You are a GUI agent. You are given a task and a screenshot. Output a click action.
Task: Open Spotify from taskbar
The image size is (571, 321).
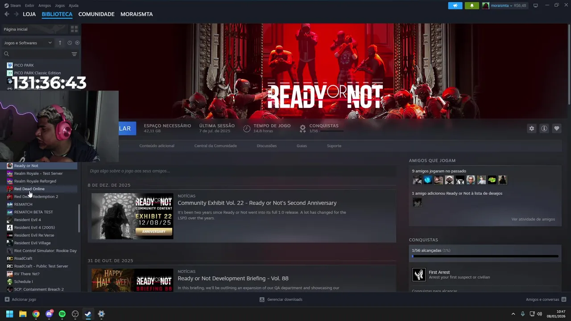tap(62, 314)
